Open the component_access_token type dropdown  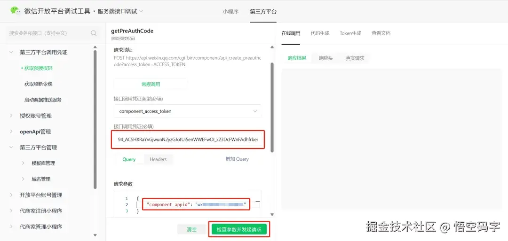(188, 111)
